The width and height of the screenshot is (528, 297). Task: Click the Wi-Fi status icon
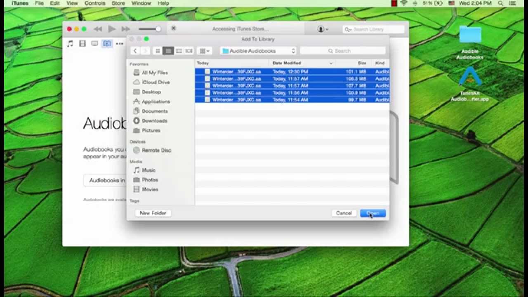click(404, 3)
